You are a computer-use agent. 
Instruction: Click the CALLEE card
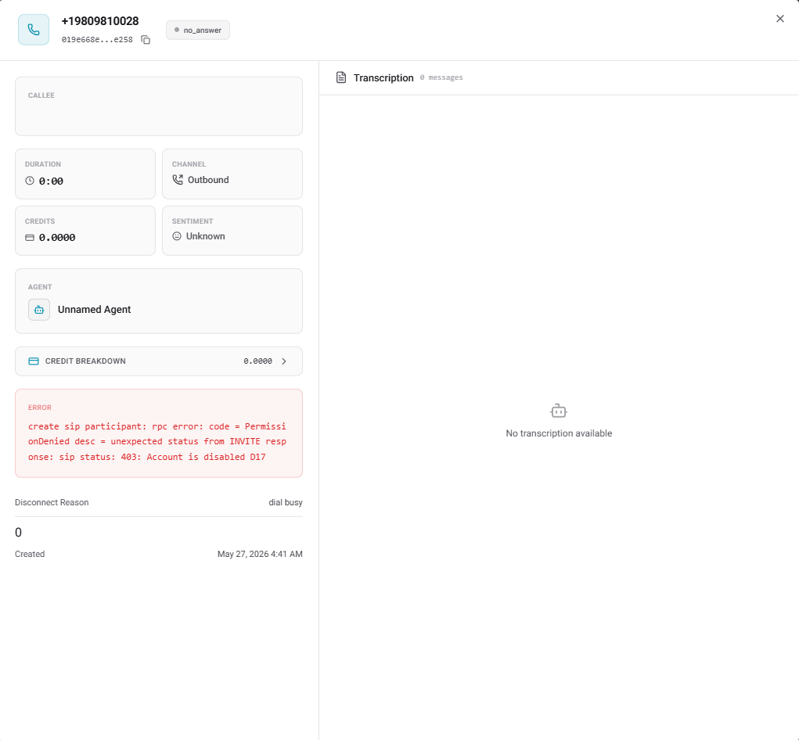(159, 106)
